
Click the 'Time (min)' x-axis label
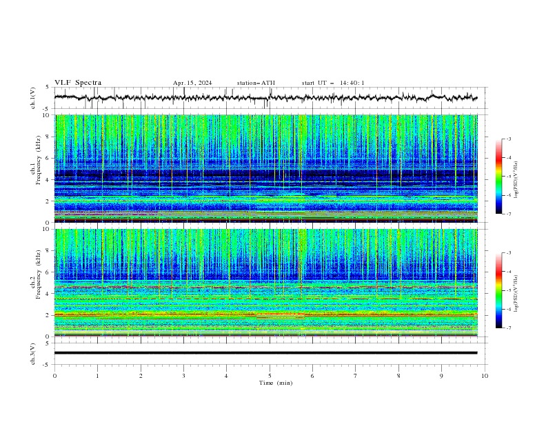click(276, 383)
